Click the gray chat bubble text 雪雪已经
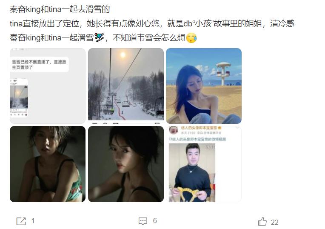The height and width of the screenshot is (229, 325). (x=39, y=65)
